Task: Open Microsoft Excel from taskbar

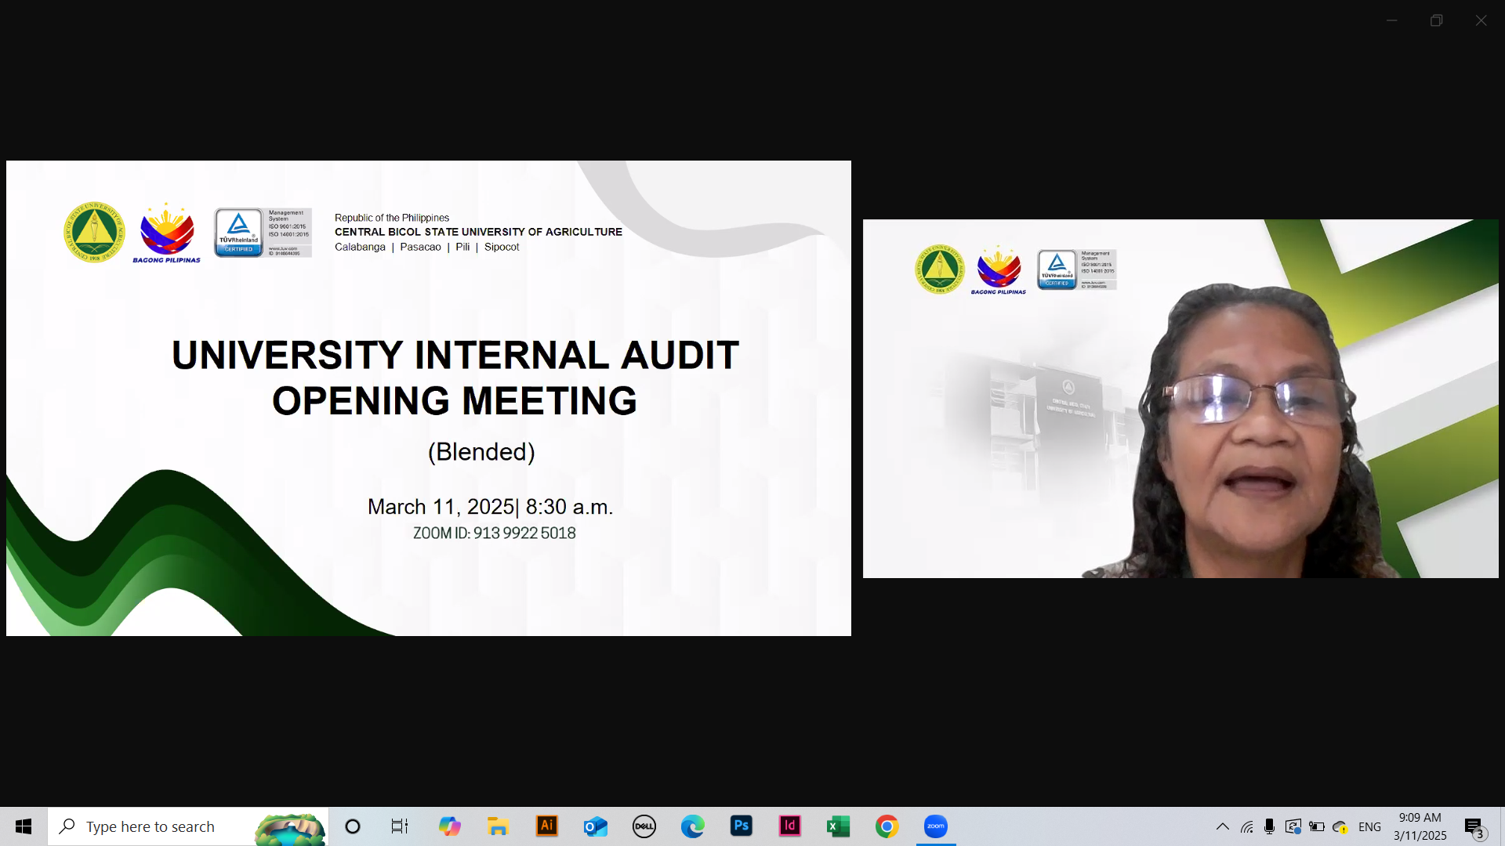Action: click(x=839, y=826)
